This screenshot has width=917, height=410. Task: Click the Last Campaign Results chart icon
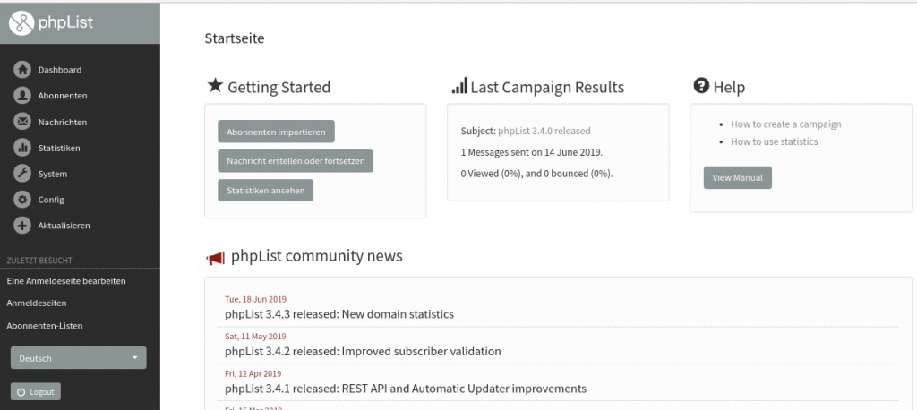(459, 85)
